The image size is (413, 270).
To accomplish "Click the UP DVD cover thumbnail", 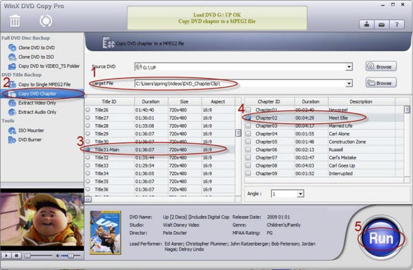I will [x=105, y=232].
